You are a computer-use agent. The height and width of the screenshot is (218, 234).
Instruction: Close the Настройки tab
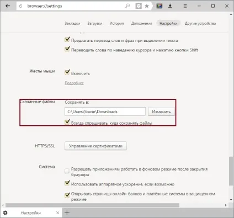tap(57, 213)
